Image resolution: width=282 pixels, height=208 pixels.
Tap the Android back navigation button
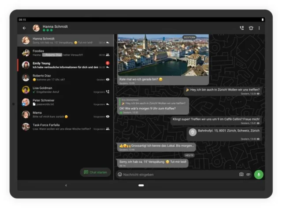coord(66,185)
